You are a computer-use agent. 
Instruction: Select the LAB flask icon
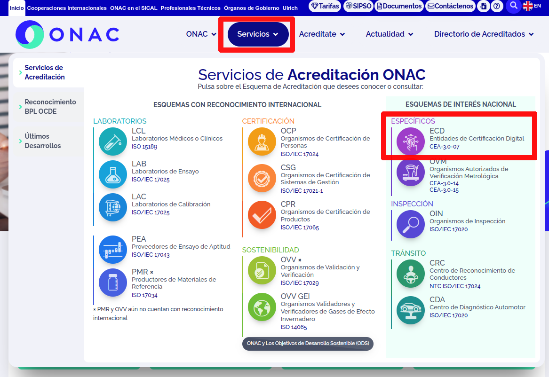point(113,174)
